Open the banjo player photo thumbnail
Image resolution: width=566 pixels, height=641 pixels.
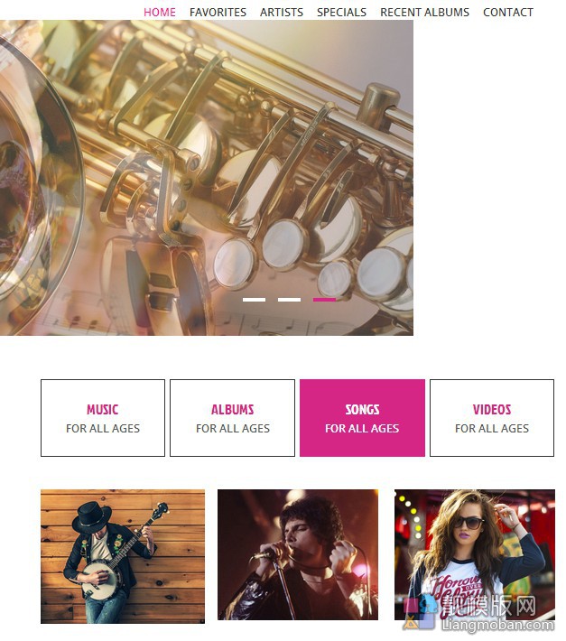click(x=123, y=556)
